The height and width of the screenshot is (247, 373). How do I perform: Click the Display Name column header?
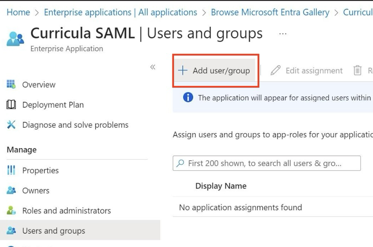tap(221, 186)
